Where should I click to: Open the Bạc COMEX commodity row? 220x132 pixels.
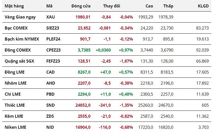point(16,28)
